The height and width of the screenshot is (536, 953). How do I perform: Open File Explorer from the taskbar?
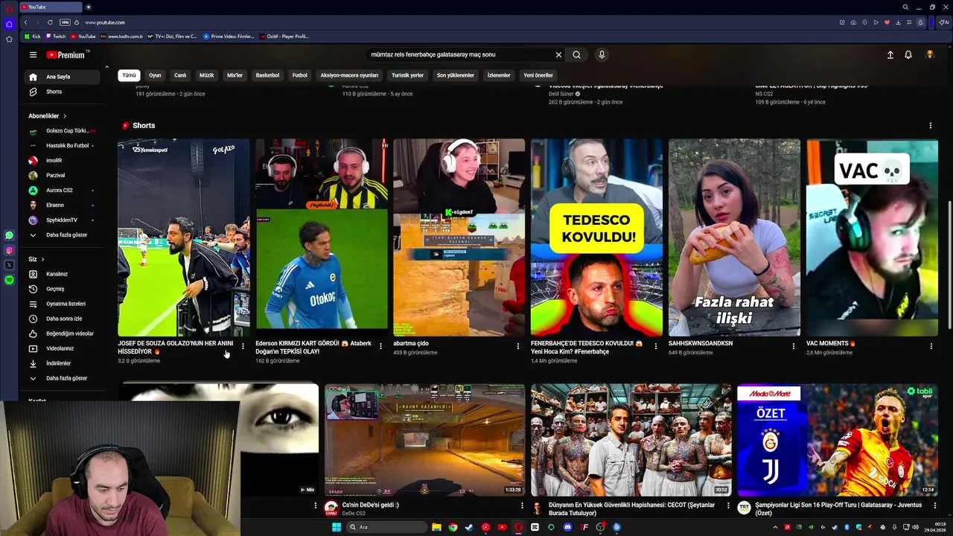click(436, 527)
